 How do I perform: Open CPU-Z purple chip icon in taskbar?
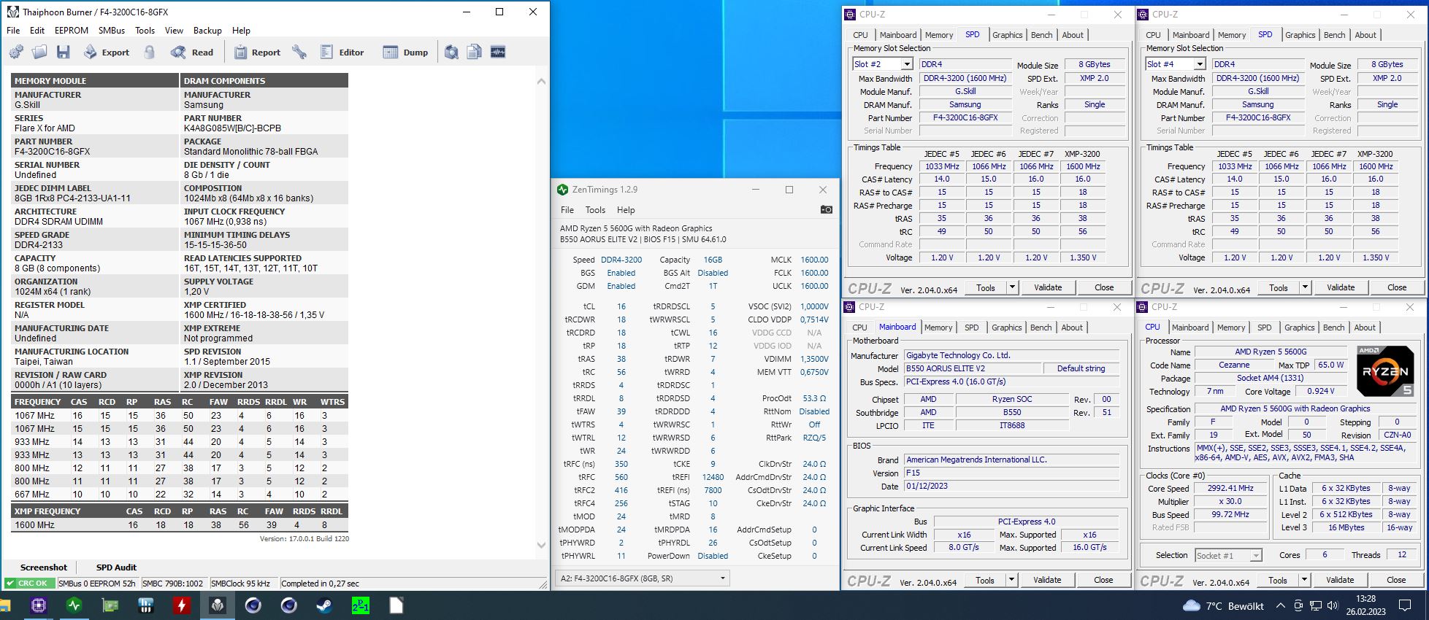[x=39, y=605]
